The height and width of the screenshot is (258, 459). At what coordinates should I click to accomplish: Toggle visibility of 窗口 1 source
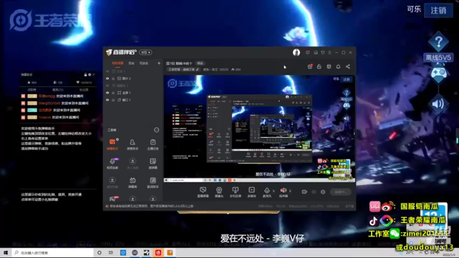pos(107,100)
